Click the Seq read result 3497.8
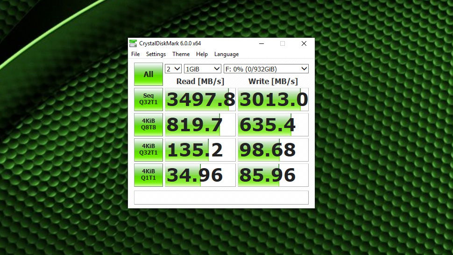The height and width of the screenshot is (255, 453). click(x=200, y=99)
